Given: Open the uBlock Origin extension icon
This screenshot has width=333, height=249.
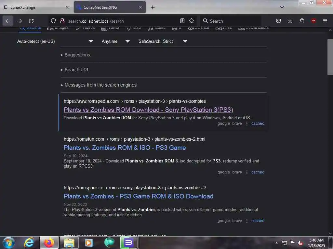Looking at the screenshot, I should (x=313, y=21).
